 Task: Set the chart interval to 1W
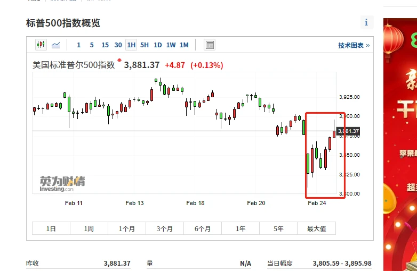pyautogui.click(x=171, y=45)
